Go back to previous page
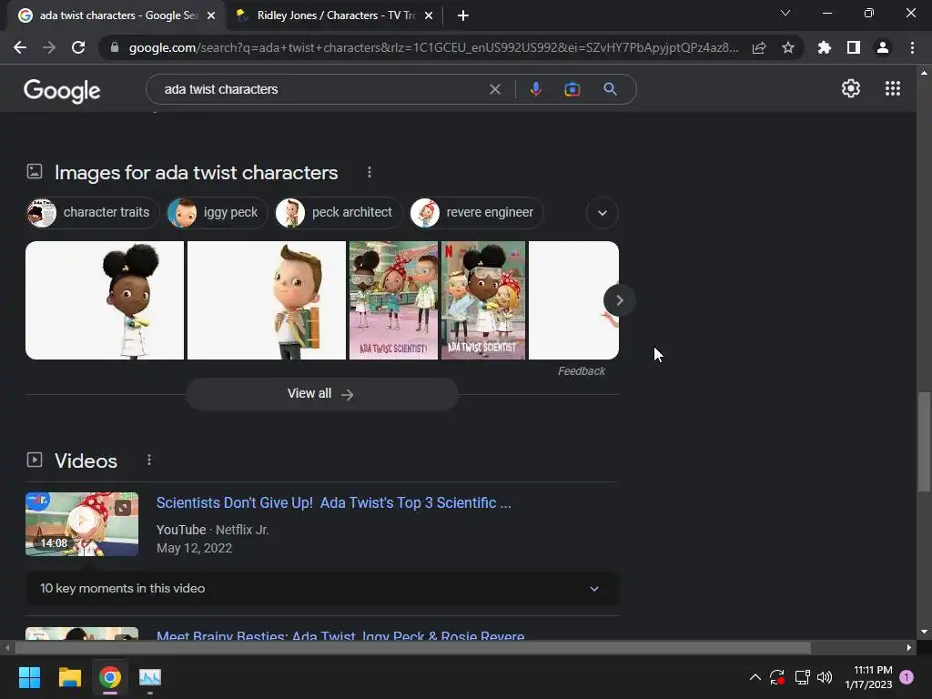Screen dimensions: 932x699 click(20, 47)
